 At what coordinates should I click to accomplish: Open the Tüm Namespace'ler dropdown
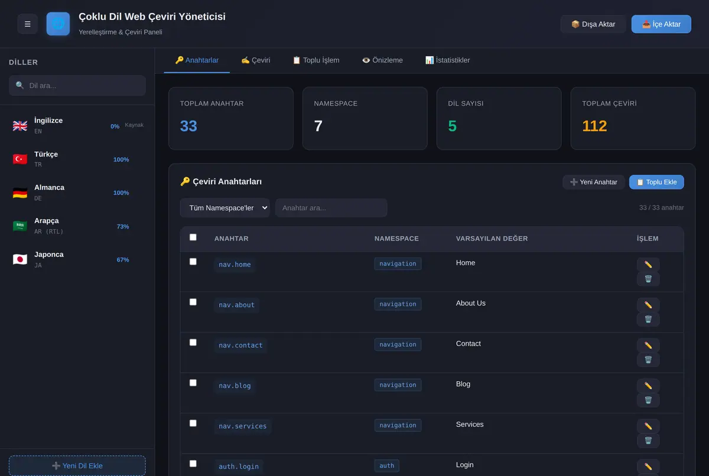coord(225,208)
